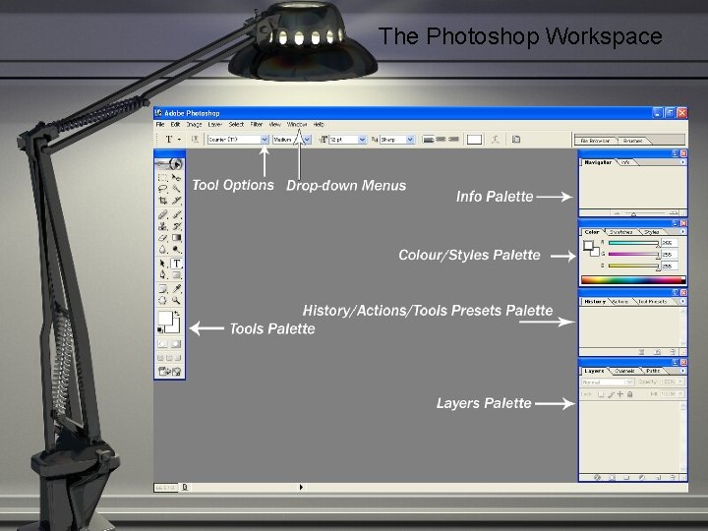The width and height of the screenshot is (708, 531).
Task: Reset to default black and white colors
Action: coord(160,330)
